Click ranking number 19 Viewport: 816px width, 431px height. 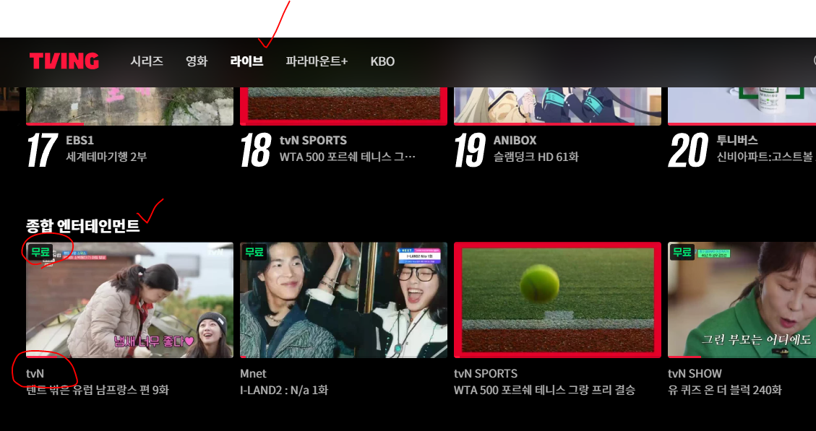tap(471, 149)
